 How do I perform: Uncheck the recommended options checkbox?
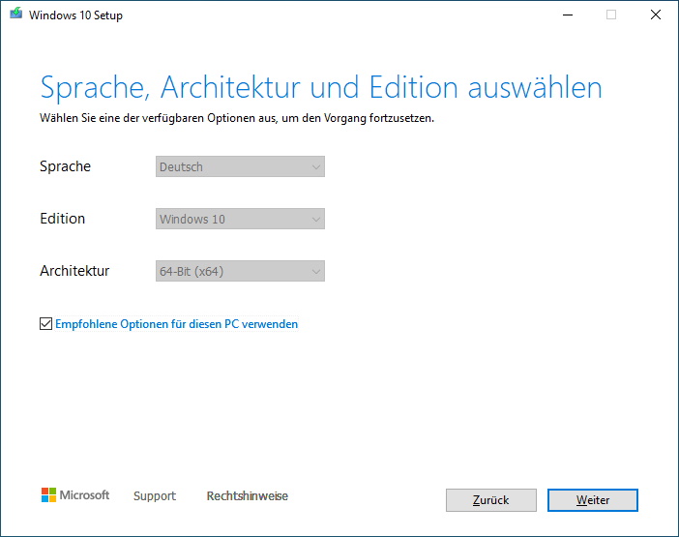click(x=45, y=324)
